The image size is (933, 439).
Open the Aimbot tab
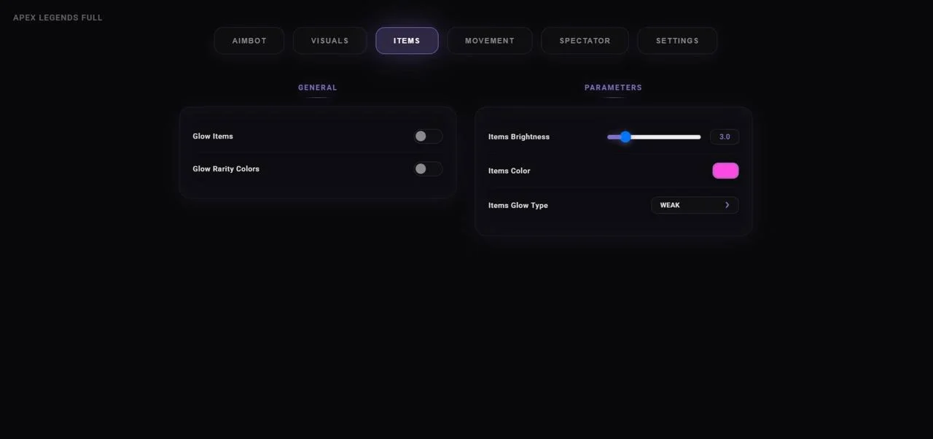(x=249, y=41)
